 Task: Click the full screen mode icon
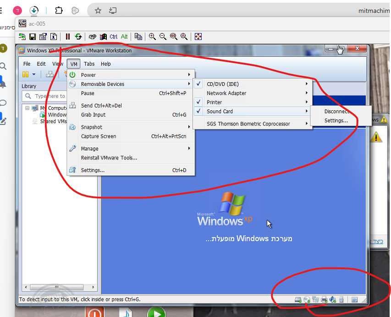pos(198,37)
